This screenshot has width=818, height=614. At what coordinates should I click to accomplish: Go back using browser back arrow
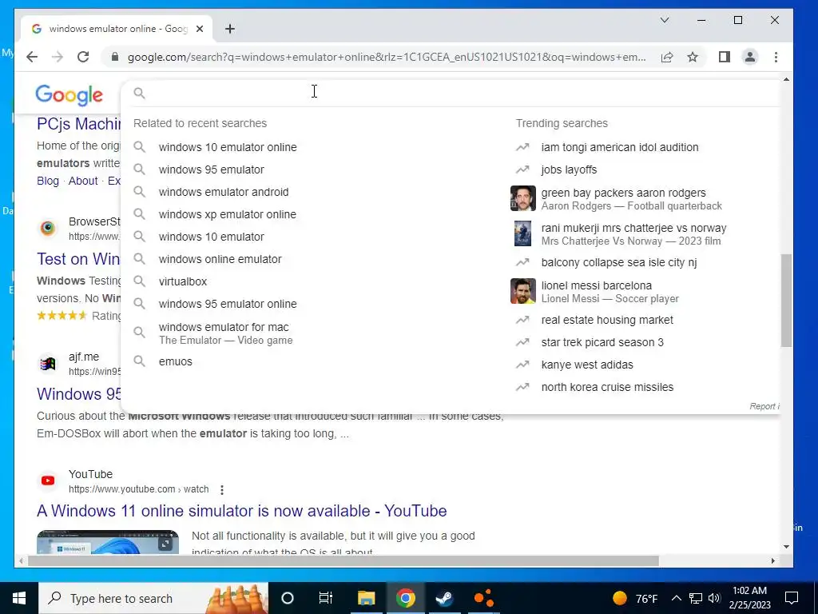[32, 57]
